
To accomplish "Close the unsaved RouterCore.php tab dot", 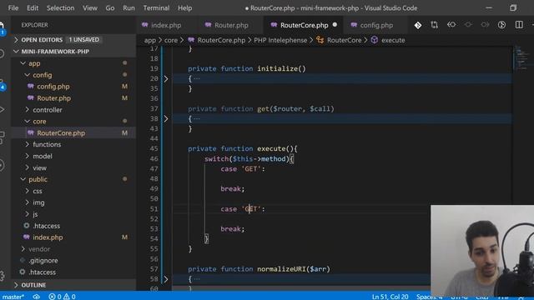I will click(335, 25).
